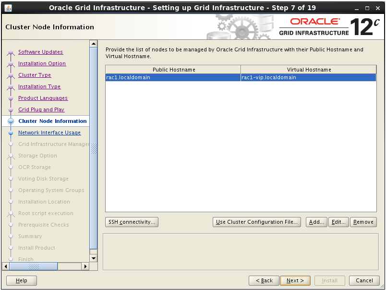The width and height of the screenshot is (386, 290).
Task: Click the Network Interface Usage step bullet icon
Action: [x=11, y=133]
